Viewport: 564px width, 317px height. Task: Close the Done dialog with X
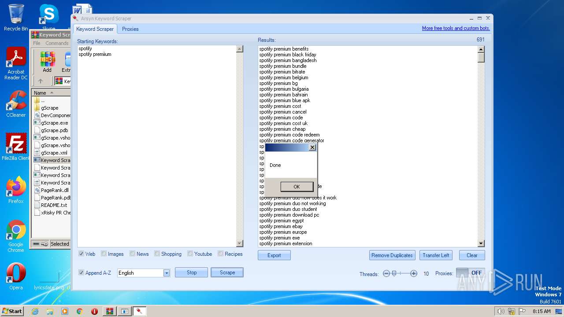312,147
